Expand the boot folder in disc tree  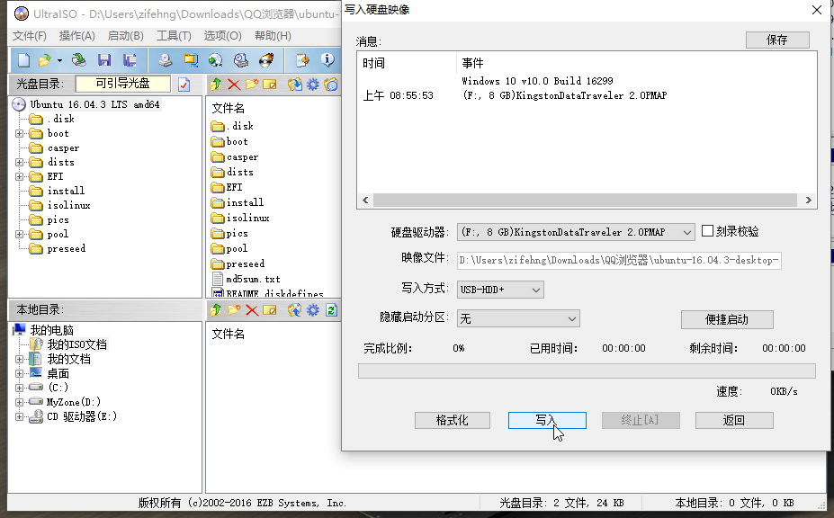tap(19, 133)
